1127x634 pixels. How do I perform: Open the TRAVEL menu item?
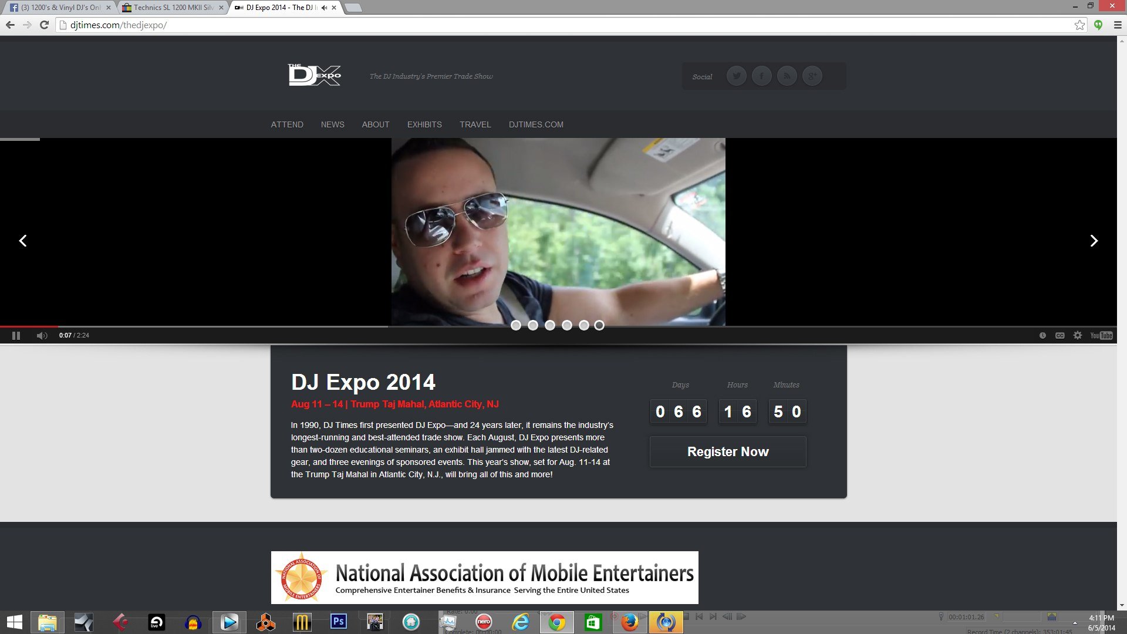475,124
